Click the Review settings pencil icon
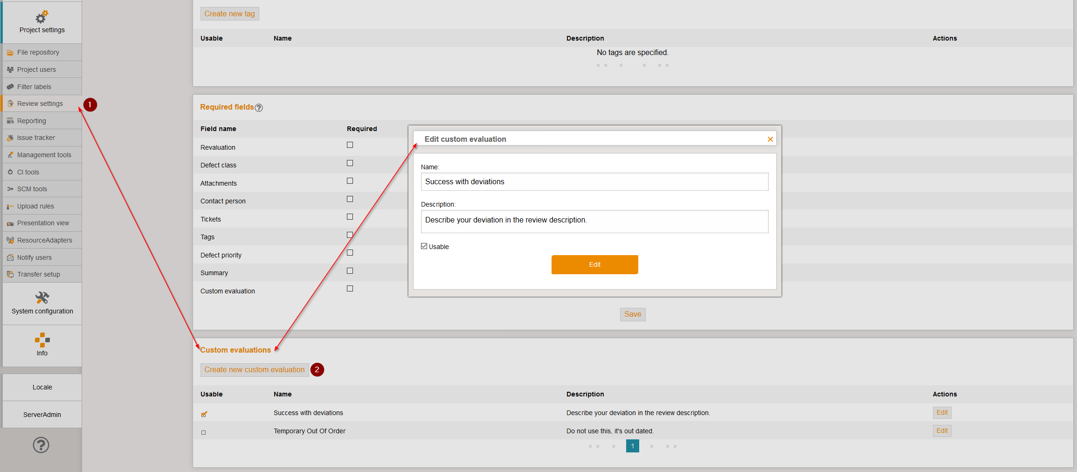Viewport: 1077px width, 472px height. click(x=10, y=103)
